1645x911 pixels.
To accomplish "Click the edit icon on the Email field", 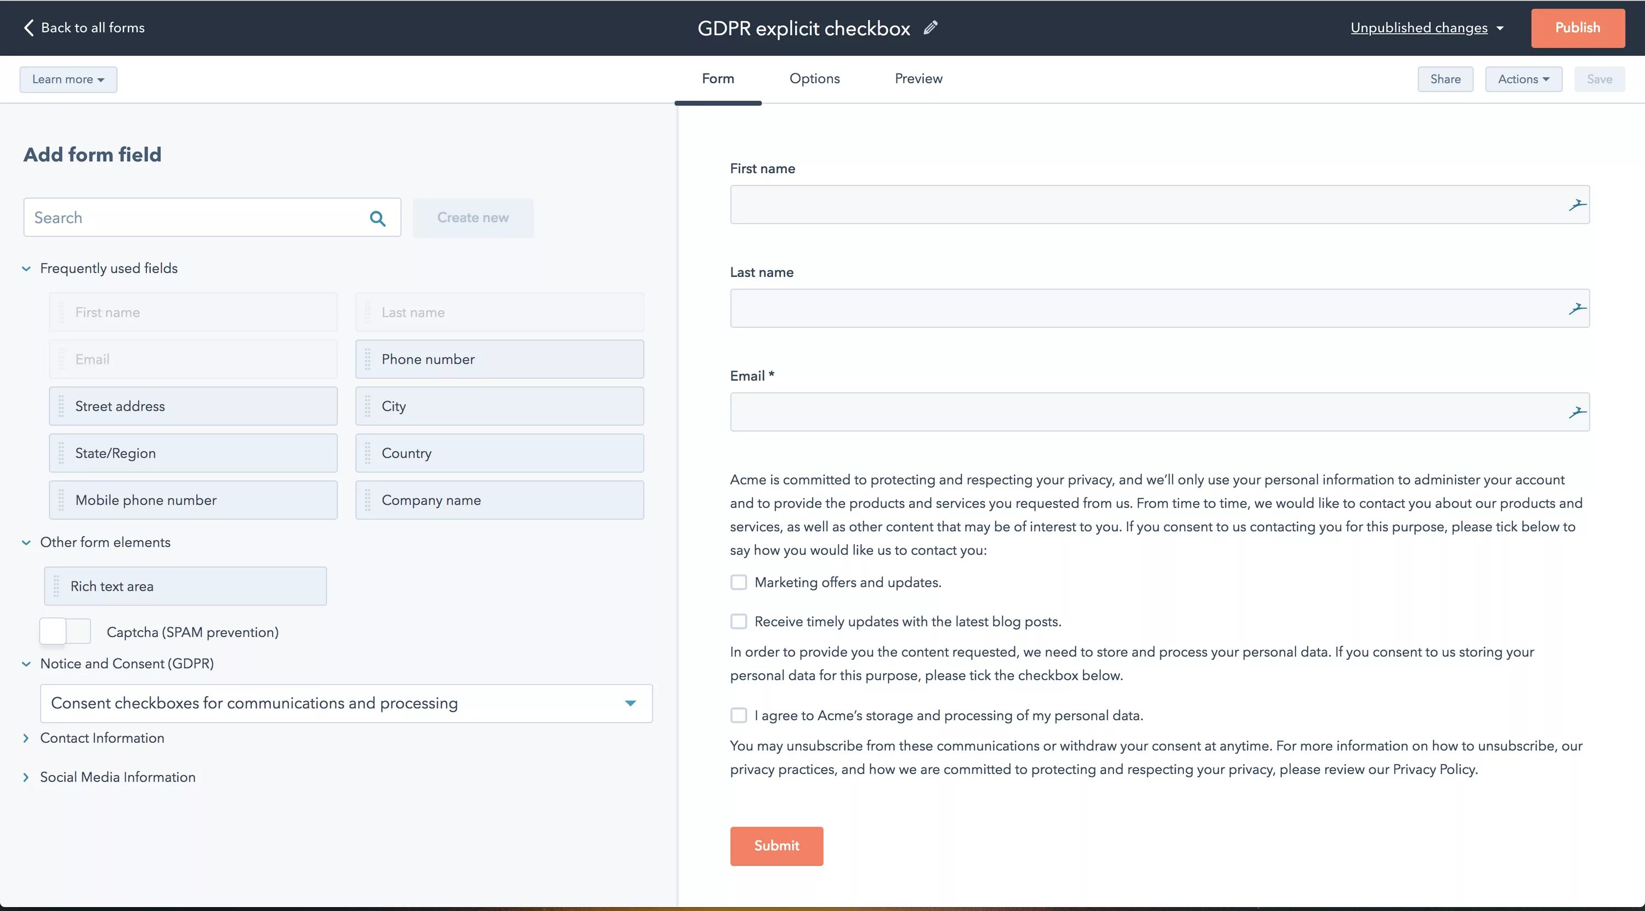I will [1578, 412].
